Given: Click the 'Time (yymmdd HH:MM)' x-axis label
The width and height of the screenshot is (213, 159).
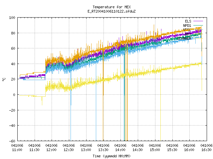Looking at the screenshot, I should click(x=111, y=156).
